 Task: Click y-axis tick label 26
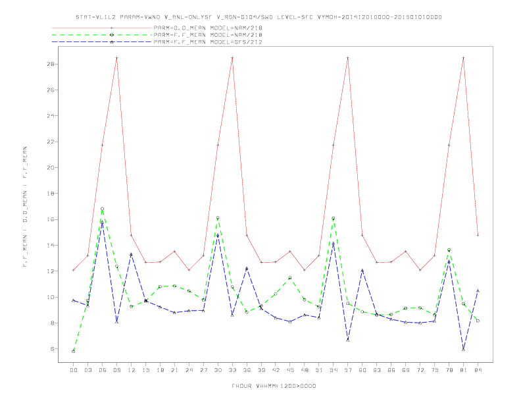point(51,90)
